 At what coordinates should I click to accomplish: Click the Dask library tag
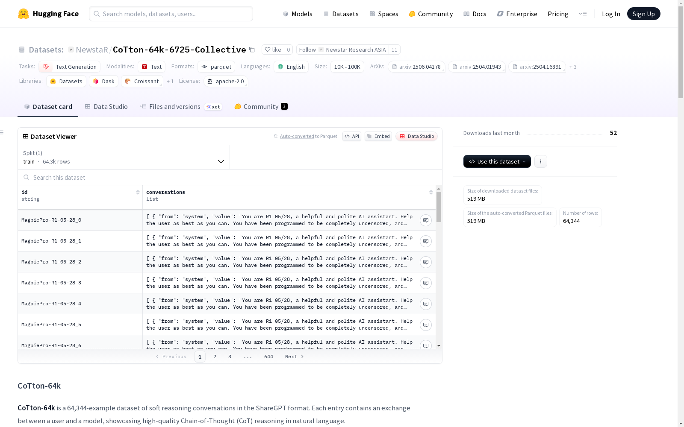click(104, 81)
